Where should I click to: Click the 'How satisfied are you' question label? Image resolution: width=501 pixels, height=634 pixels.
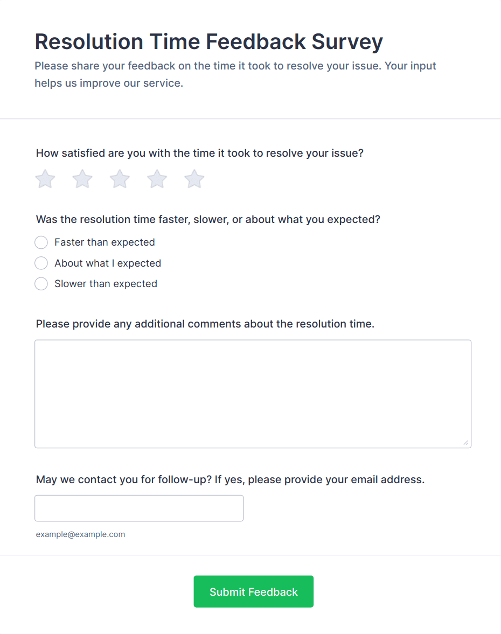click(x=200, y=153)
